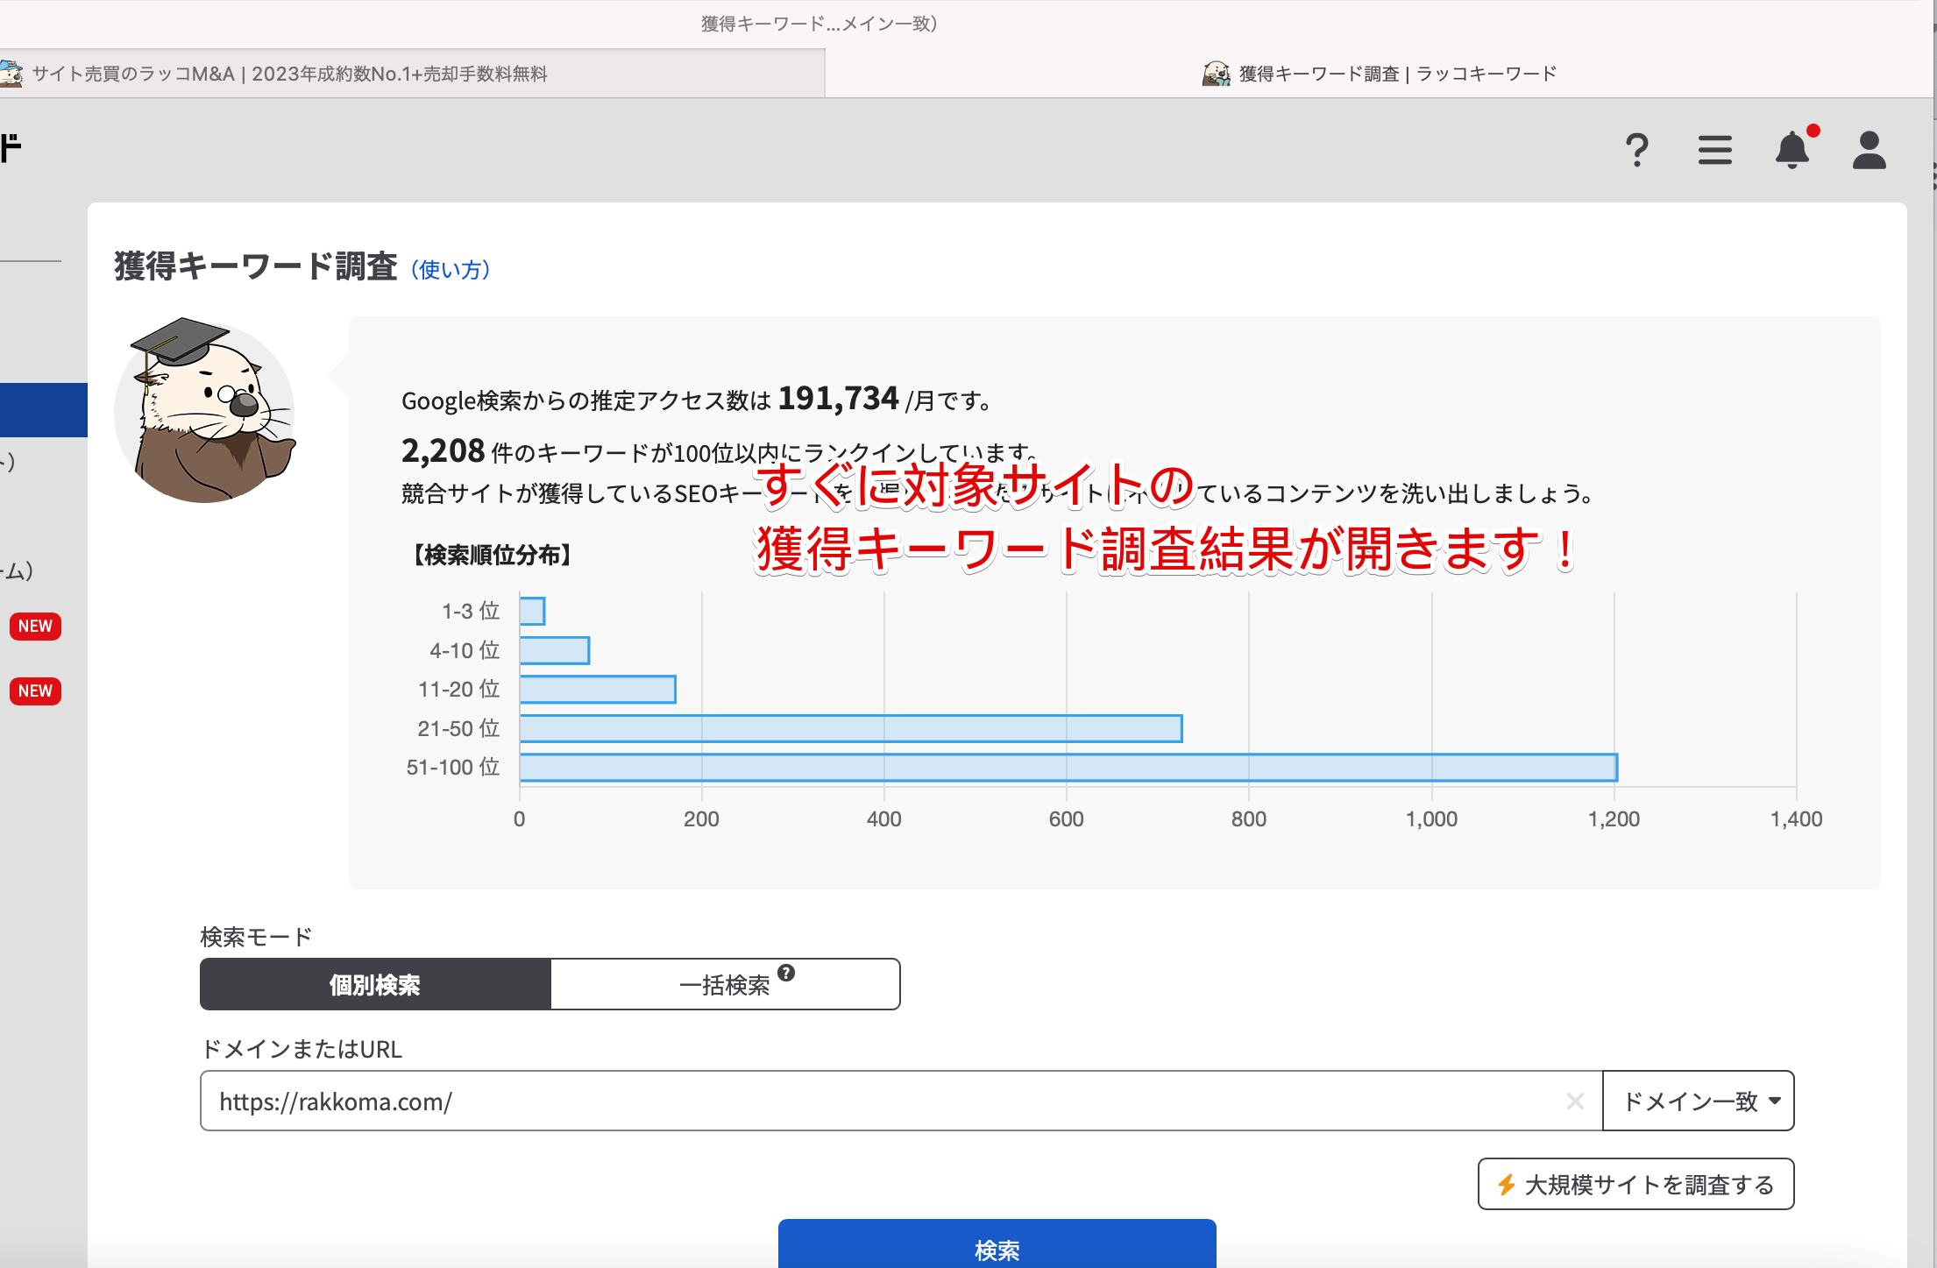Switch to 一括検索 search mode

coord(724,984)
